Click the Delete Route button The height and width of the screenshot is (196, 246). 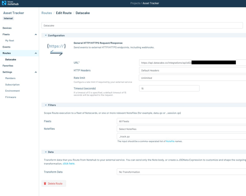[54, 184]
